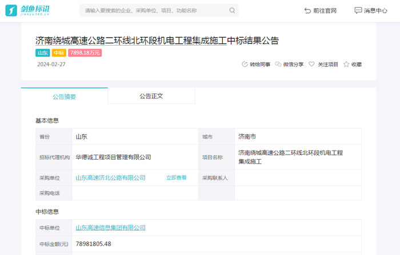Switch to 公告摘要 tab
The height and width of the screenshot is (255, 400).
[64, 96]
